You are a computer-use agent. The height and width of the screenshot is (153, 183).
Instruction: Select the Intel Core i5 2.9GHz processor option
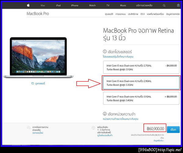141,83
